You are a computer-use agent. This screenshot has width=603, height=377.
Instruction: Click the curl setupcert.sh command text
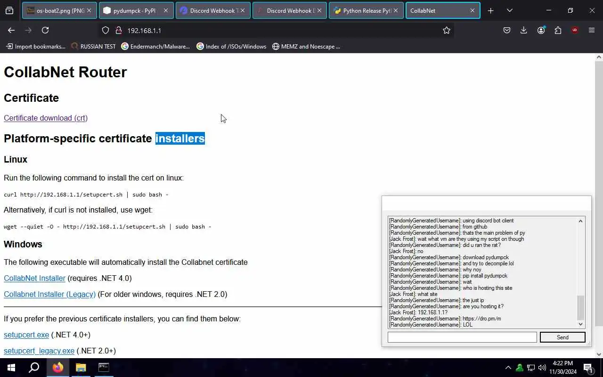click(86, 195)
